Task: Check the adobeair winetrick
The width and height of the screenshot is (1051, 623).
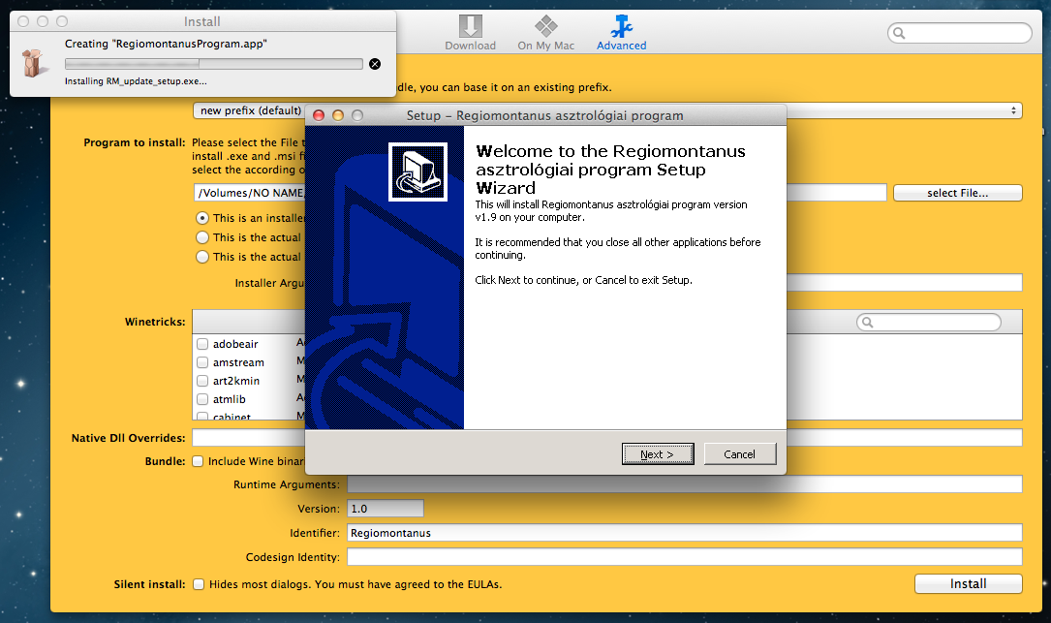Action: (x=202, y=344)
